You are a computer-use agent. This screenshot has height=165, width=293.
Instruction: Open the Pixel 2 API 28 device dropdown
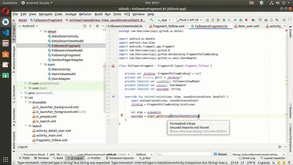point(189,20)
